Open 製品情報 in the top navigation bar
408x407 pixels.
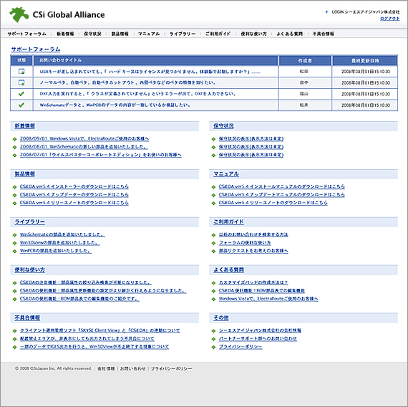(120, 34)
